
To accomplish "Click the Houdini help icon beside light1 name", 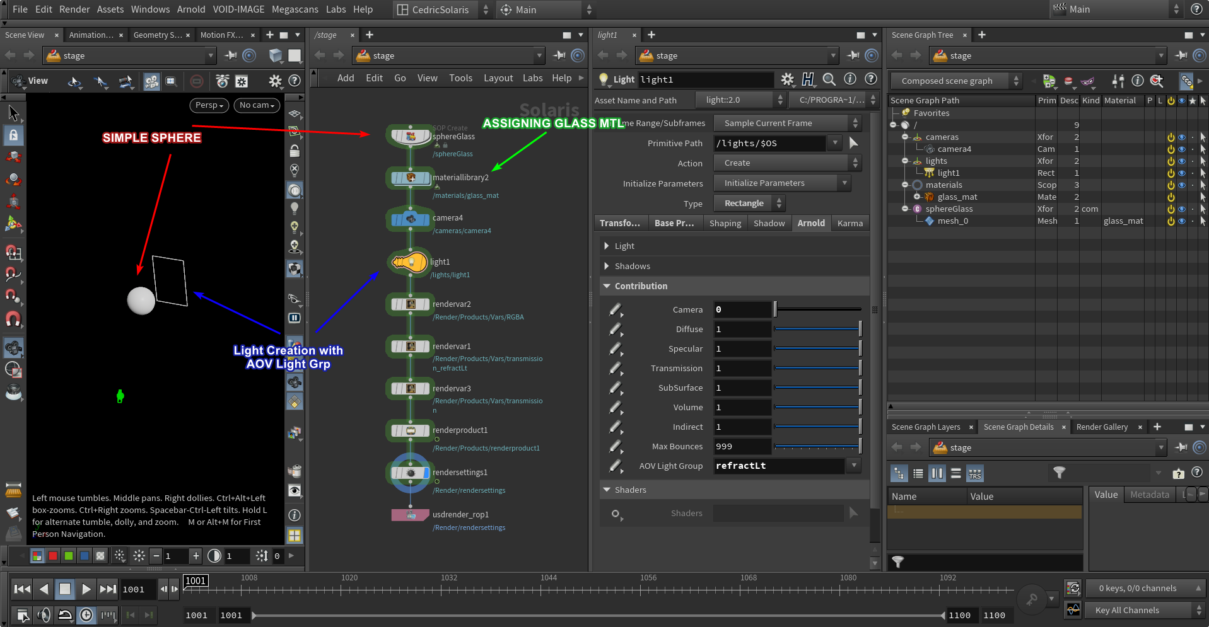I will point(808,79).
